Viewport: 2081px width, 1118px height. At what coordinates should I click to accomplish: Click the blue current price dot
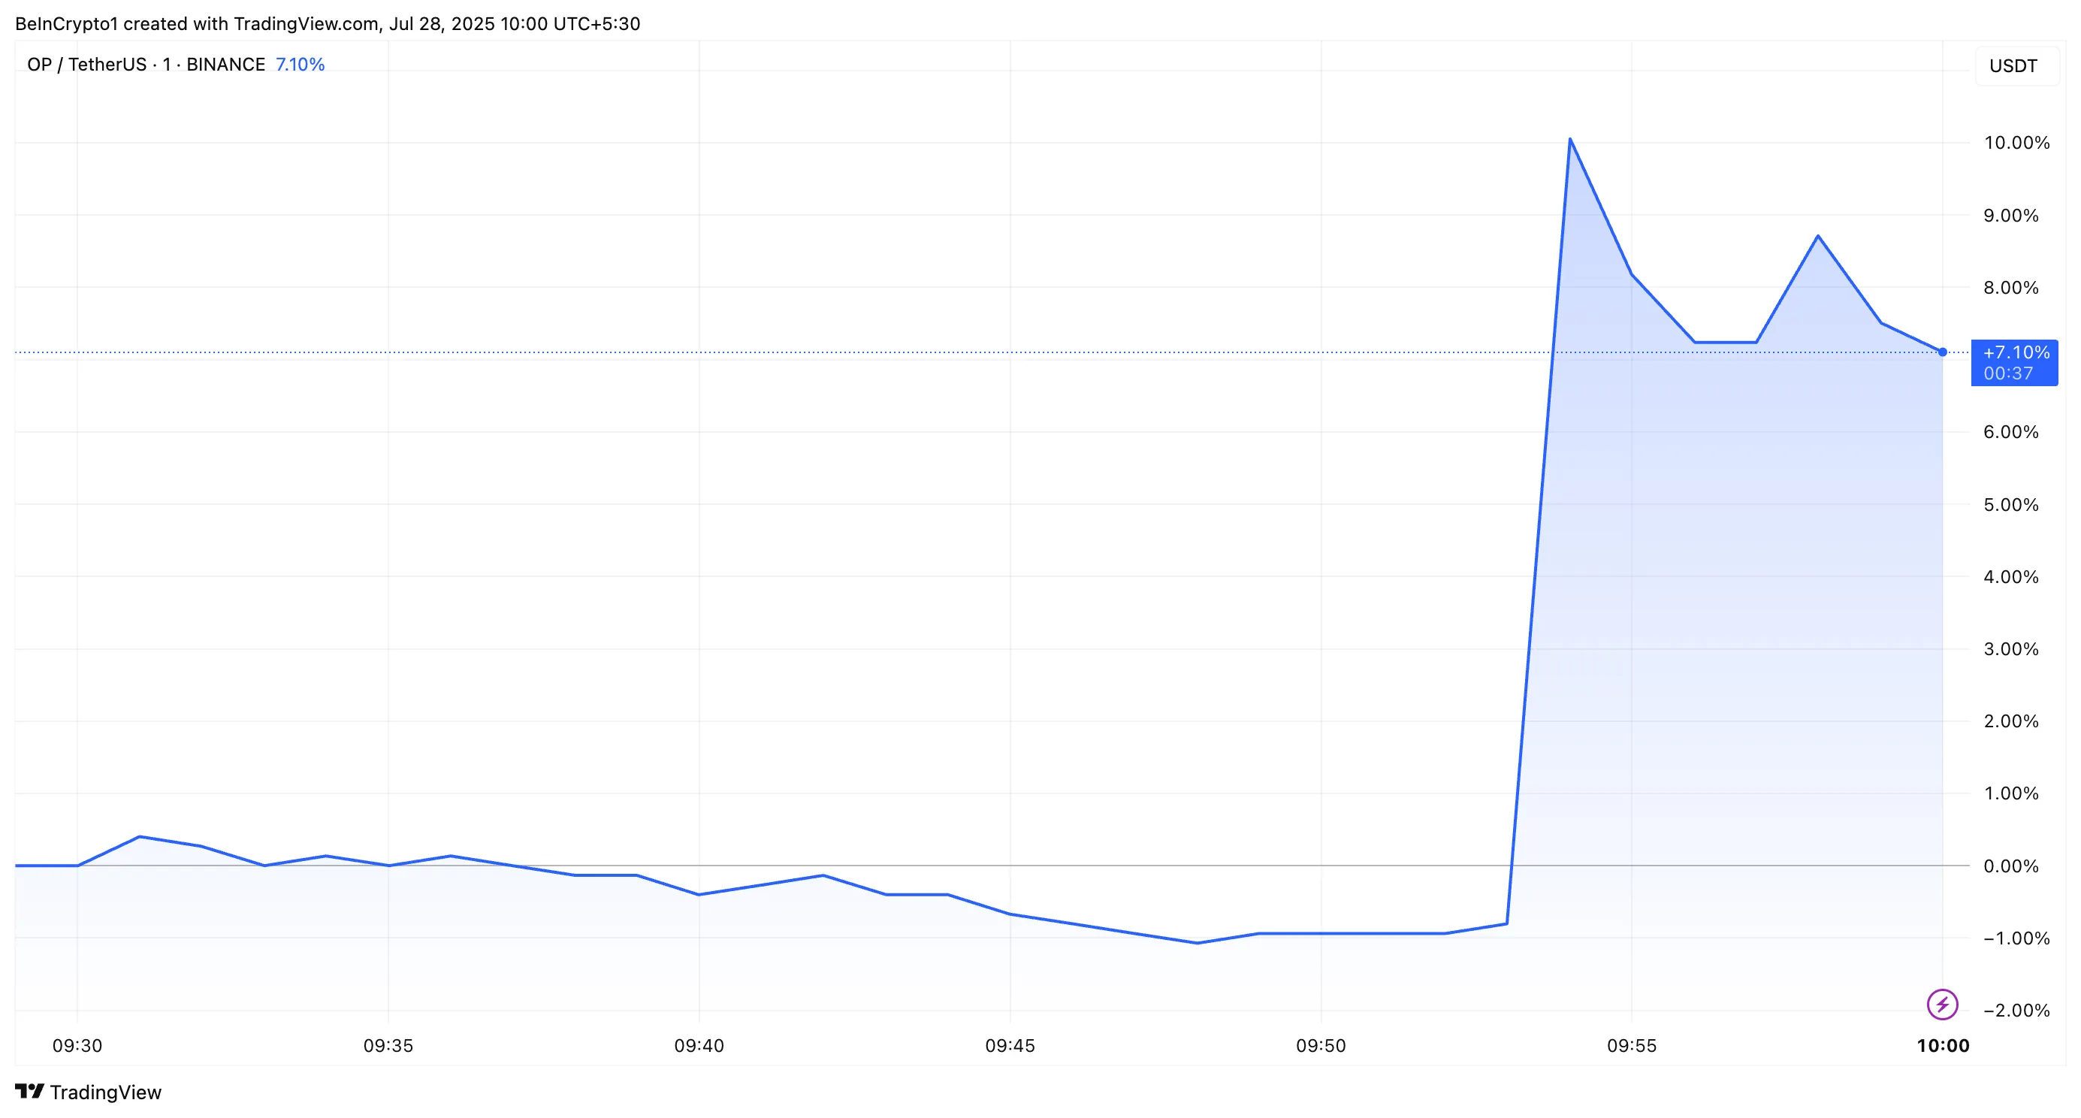coord(1942,352)
